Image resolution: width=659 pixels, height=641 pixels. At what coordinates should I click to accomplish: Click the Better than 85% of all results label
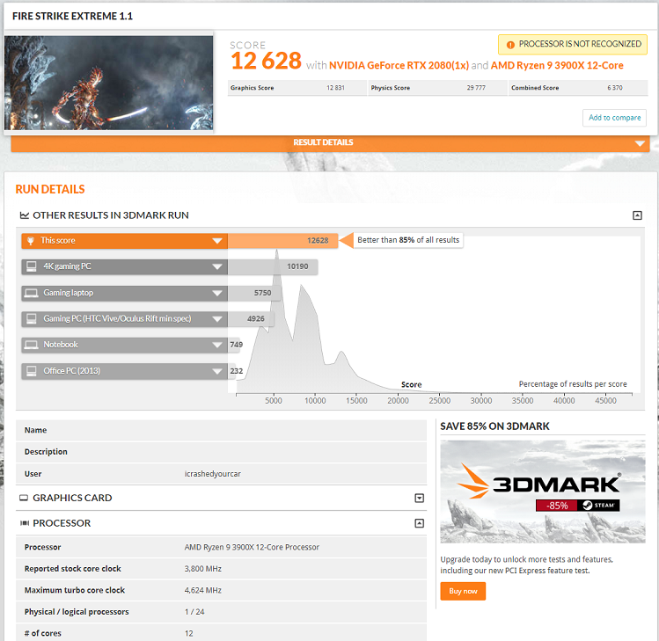click(x=408, y=240)
